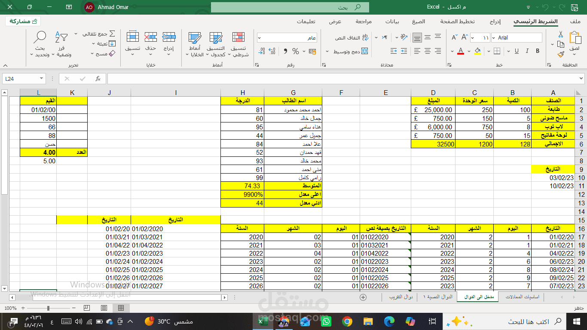This screenshot has width=587, height=330.
Task: Toggle Align Right horizontal alignment
Action: point(437,51)
